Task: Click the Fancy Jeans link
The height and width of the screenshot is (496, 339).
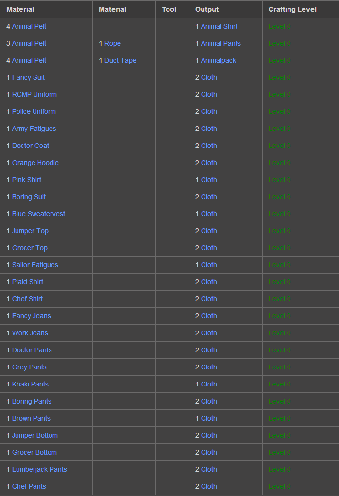Action: [31, 317]
